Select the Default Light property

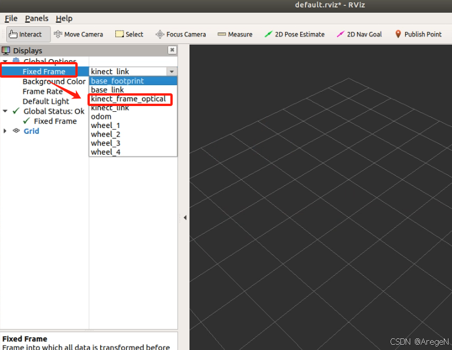tap(46, 101)
